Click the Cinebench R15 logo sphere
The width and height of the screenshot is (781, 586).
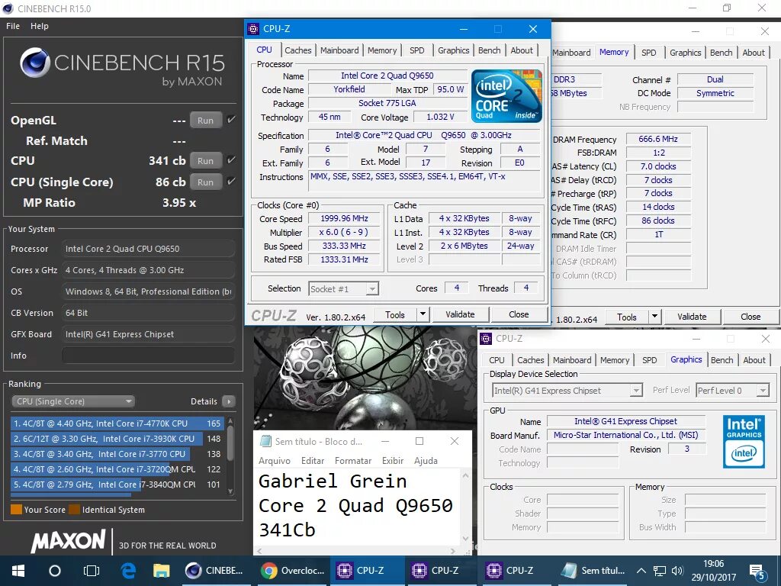click(34, 63)
